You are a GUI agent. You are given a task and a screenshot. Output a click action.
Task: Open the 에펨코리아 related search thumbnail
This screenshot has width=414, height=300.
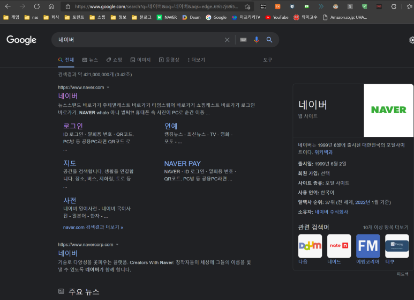click(368, 246)
